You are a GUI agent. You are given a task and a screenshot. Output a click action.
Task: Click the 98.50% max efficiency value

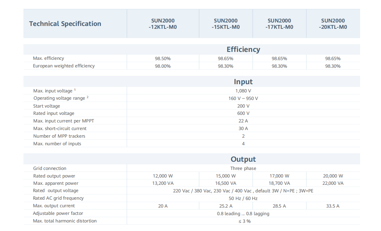click(163, 59)
